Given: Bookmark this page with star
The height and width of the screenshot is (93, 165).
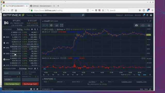Looking at the screenshot, I should click(x=103, y=10).
